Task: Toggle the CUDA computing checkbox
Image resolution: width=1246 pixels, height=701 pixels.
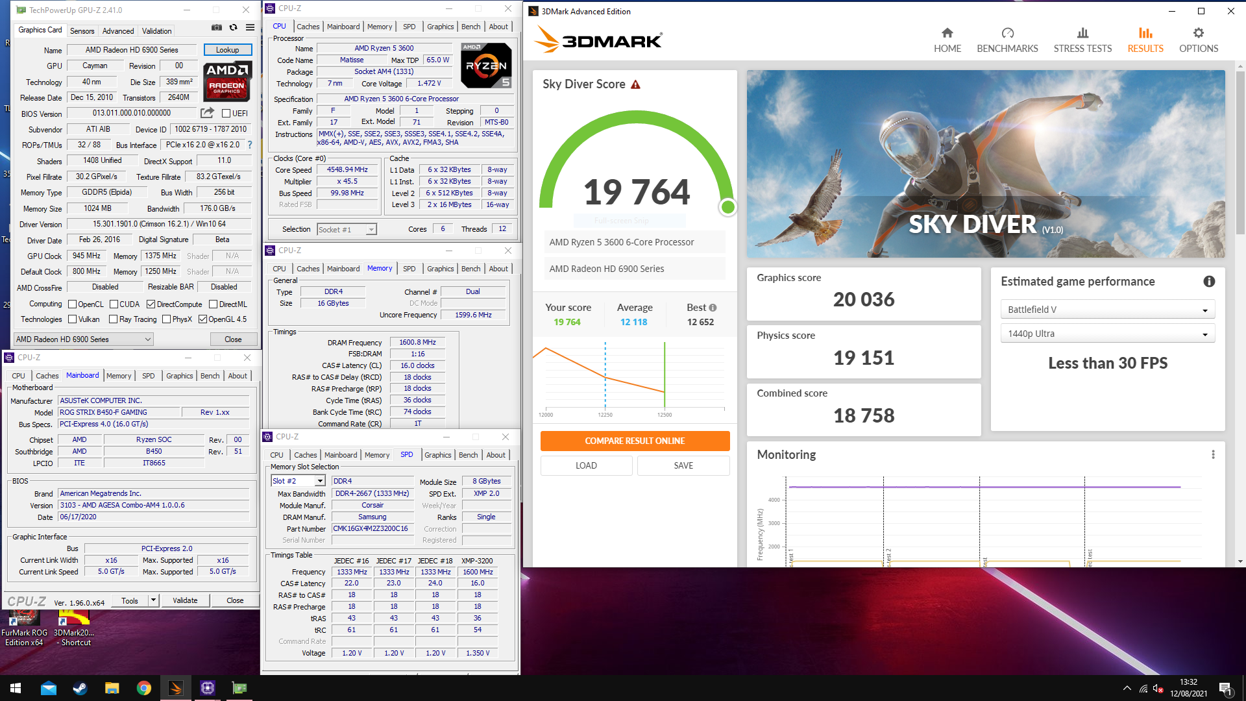Action: pos(114,304)
